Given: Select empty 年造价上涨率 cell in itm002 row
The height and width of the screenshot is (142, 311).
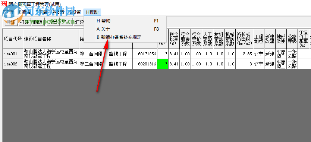Looking at the screenshot, I should pos(304,64).
